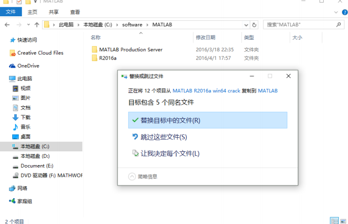Screen dimensions: 348x224
Task: Switch to details view in status bar
Action: point(334,221)
